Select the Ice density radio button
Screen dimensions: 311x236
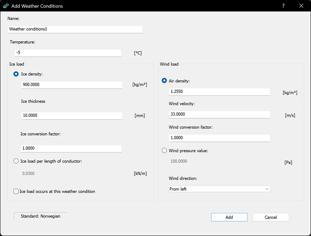(16, 74)
